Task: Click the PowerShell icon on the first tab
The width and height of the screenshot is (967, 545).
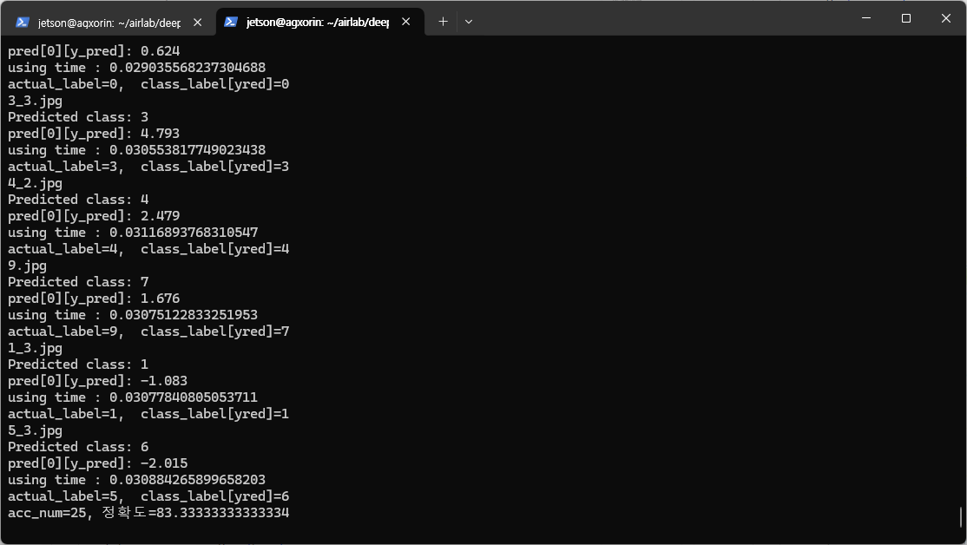Action: (23, 22)
